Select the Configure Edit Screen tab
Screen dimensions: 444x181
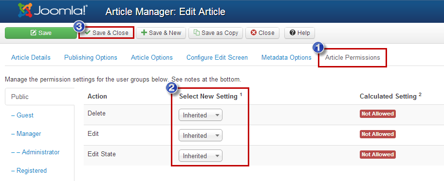217,58
